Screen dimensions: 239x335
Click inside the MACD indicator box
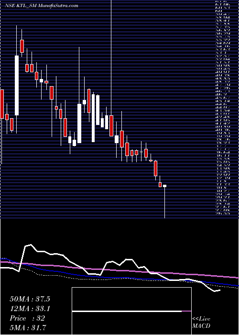(x=131, y=311)
